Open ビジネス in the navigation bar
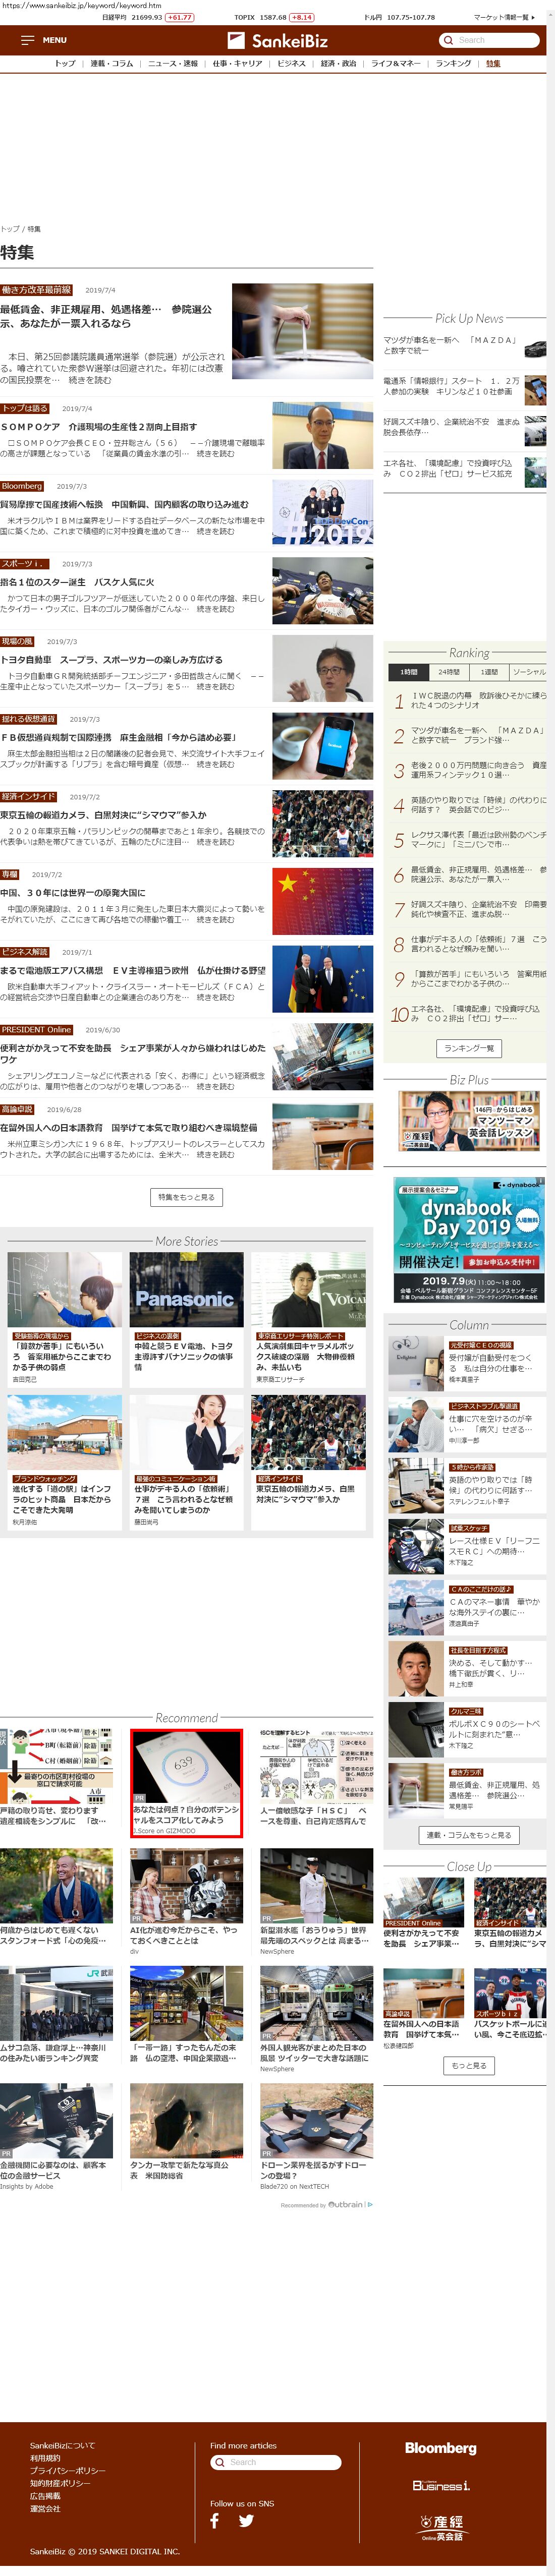 (x=291, y=64)
